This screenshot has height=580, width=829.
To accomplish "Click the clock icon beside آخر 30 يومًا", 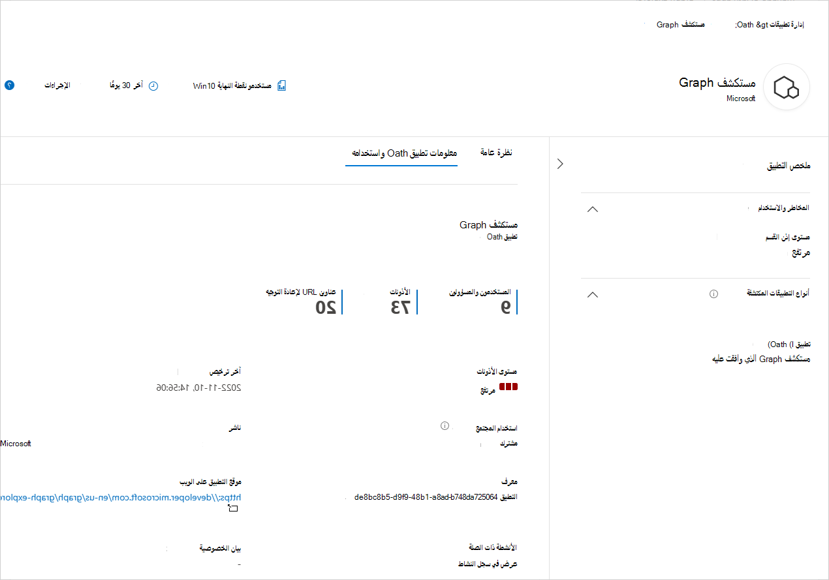I will click(154, 85).
